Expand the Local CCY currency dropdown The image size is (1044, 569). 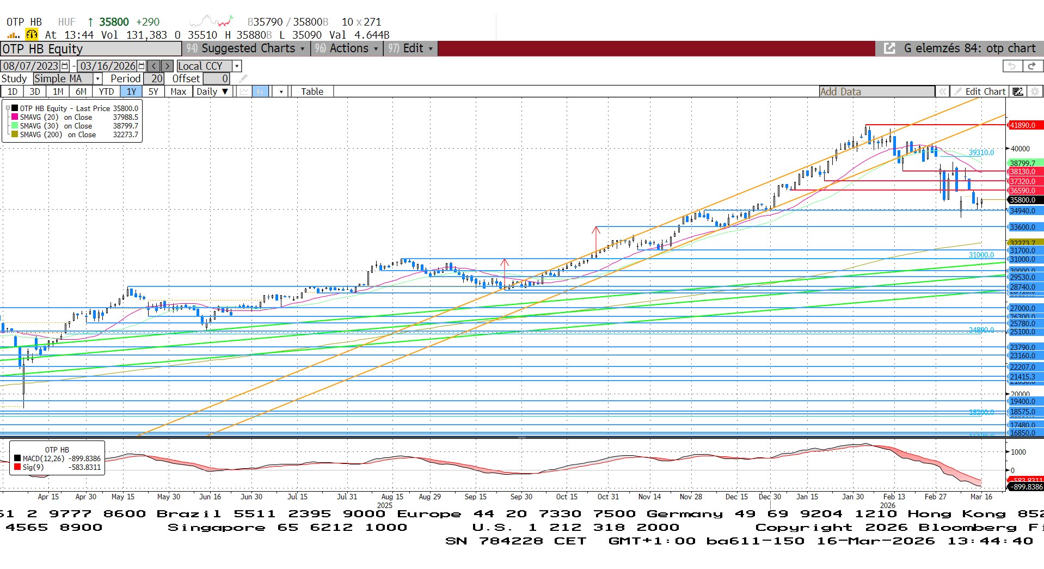click(x=237, y=66)
